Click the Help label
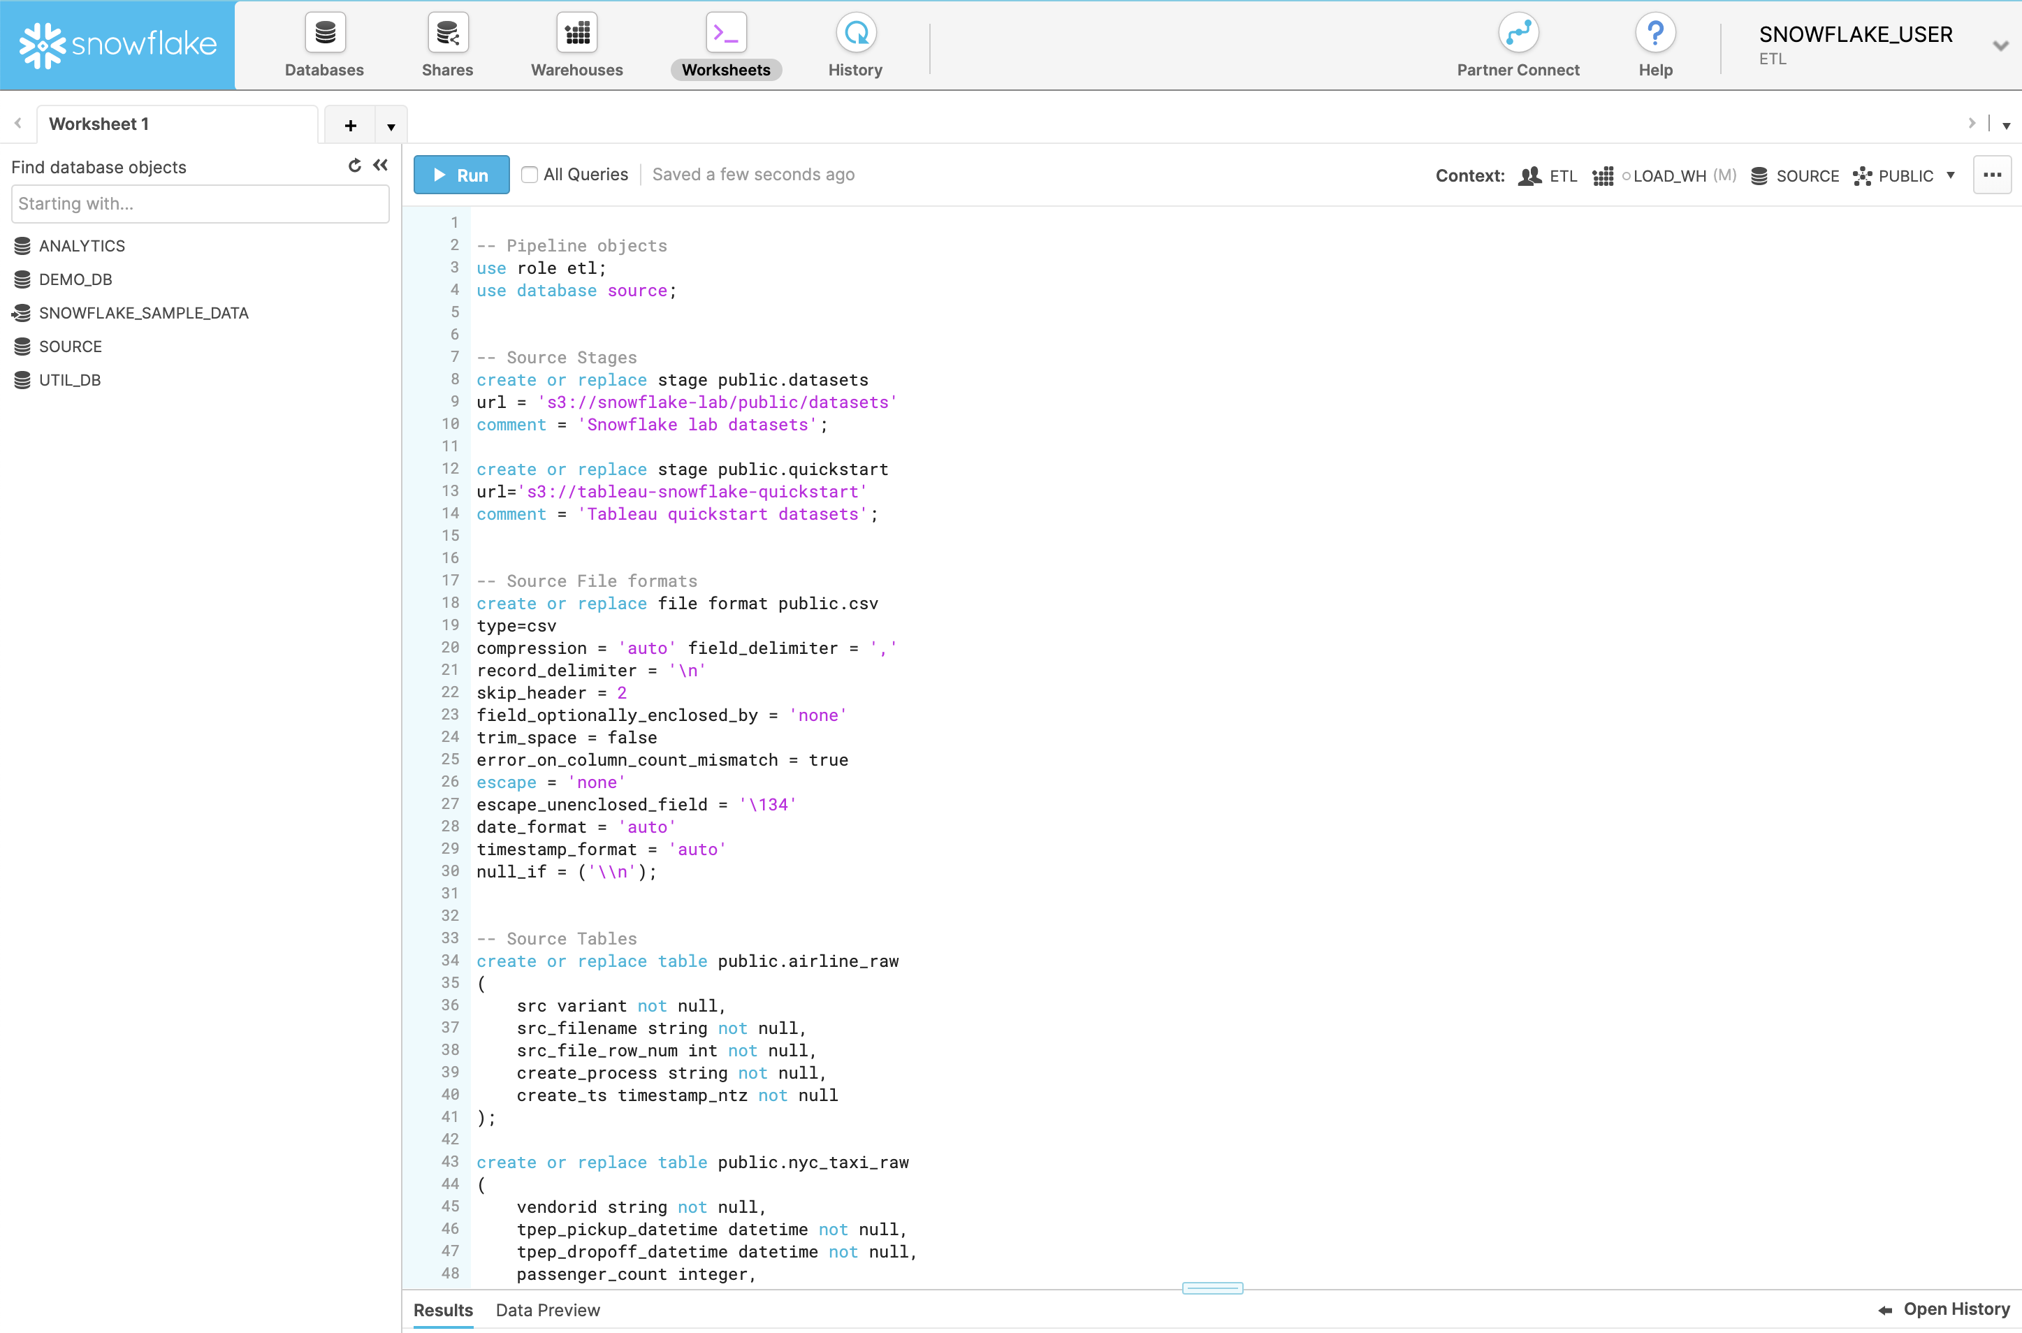 pos(1656,70)
